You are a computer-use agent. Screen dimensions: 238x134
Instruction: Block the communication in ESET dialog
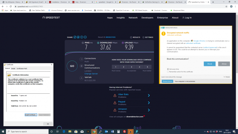click(x=210, y=64)
